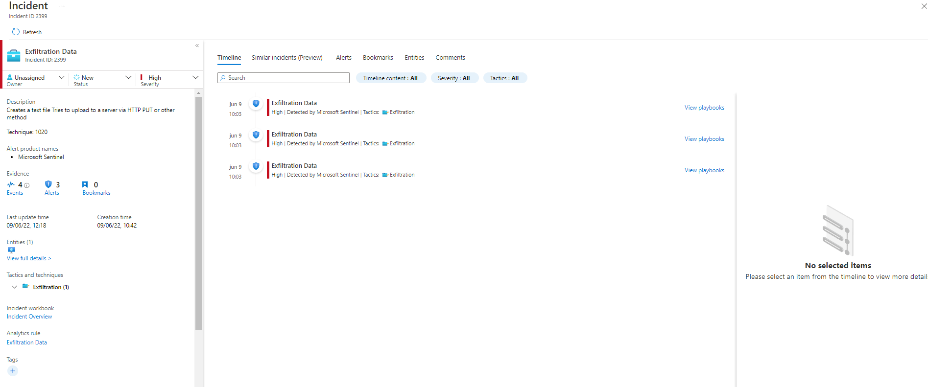The height and width of the screenshot is (387, 928).
Task: Switch to the Entities tab
Action: (414, 58)
